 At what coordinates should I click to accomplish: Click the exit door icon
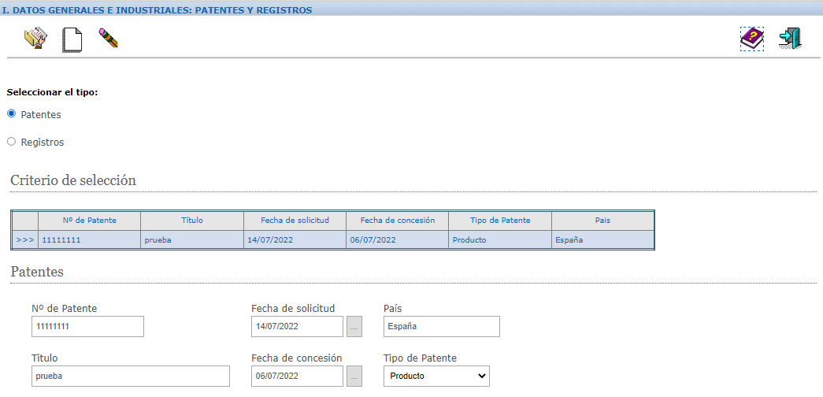[x=789, y=39]
